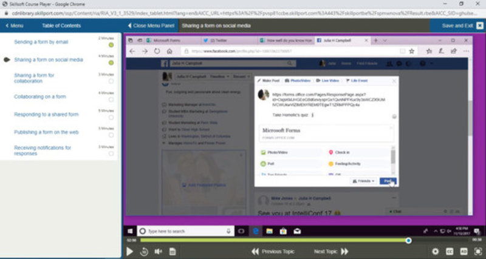Image resolution: width=486 pixels, height=259 pixels.
Task: Click the Edge back arrow
Action: (132, 52)
